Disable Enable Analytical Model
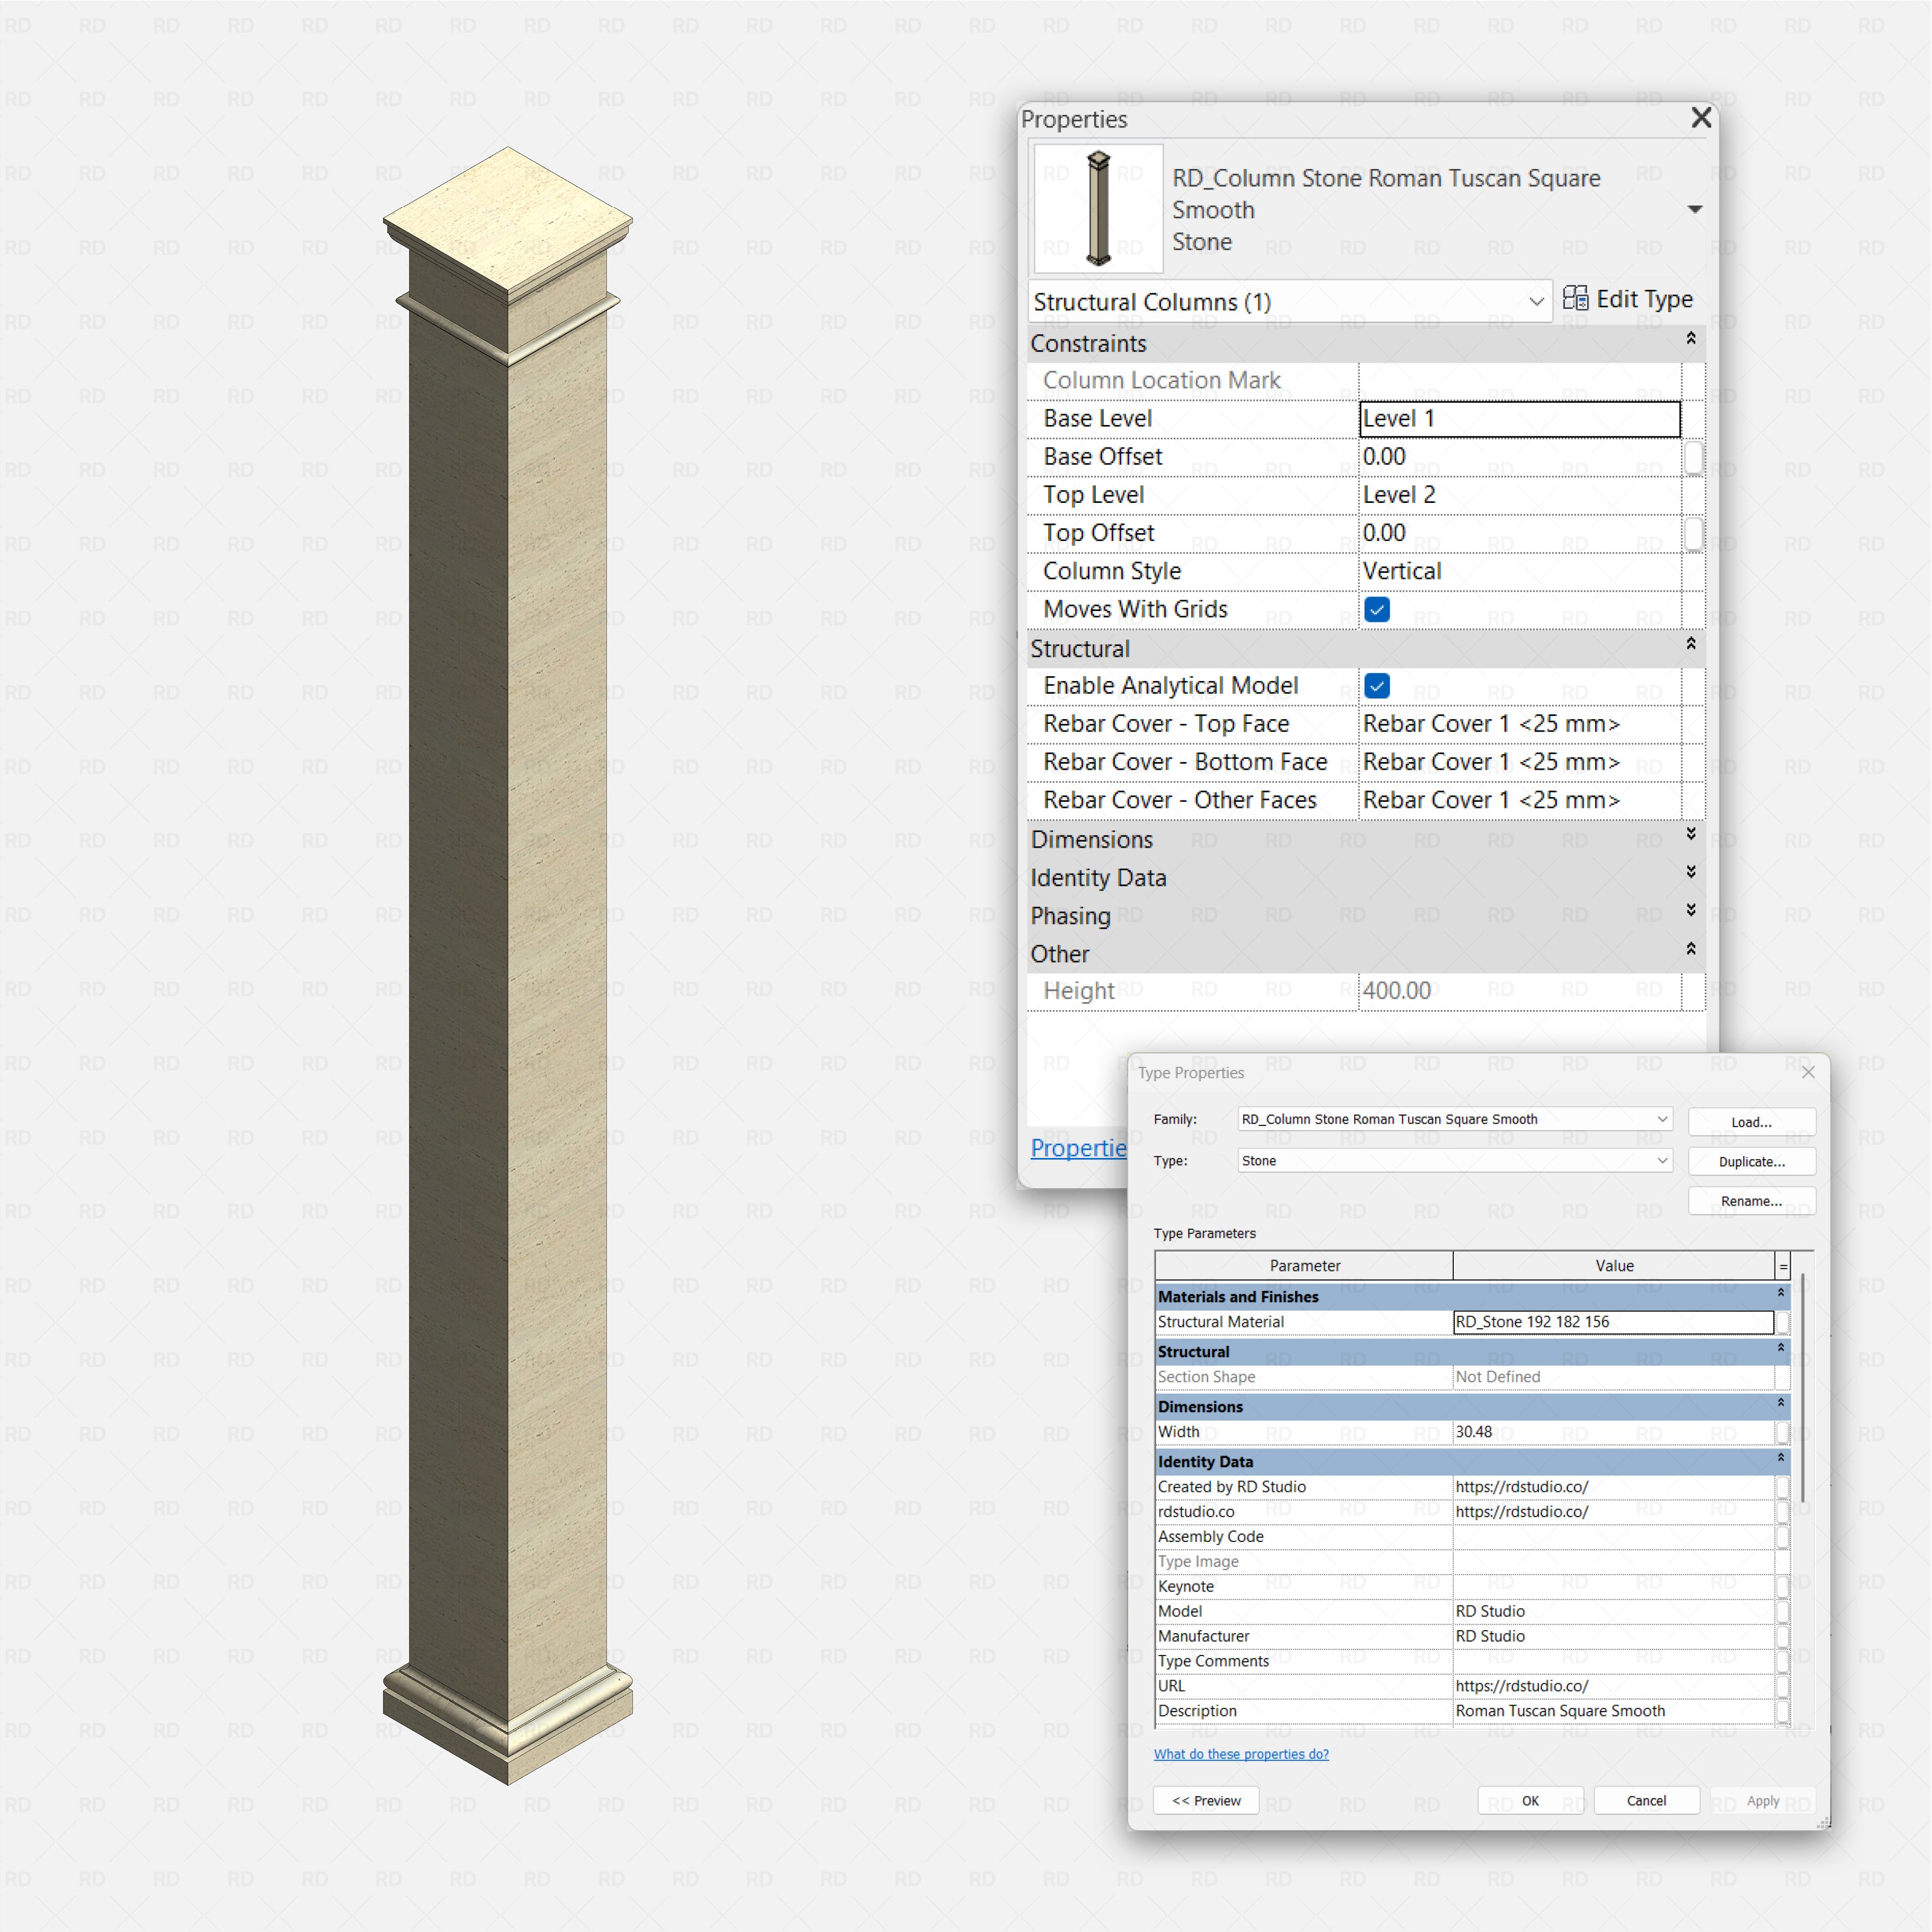 [1377, 686]
